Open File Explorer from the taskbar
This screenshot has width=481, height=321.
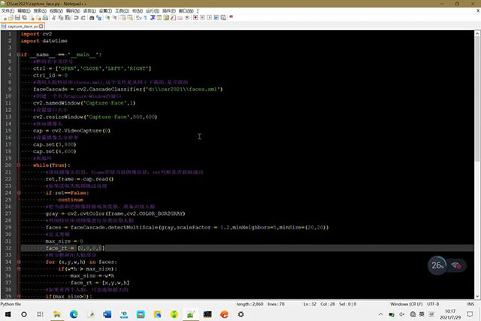pyautogui.click(x=57, y=314)
